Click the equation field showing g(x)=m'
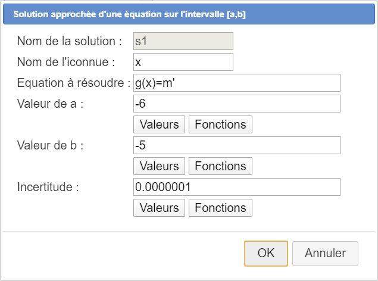 pyautogui.click(x=236, y=83)
